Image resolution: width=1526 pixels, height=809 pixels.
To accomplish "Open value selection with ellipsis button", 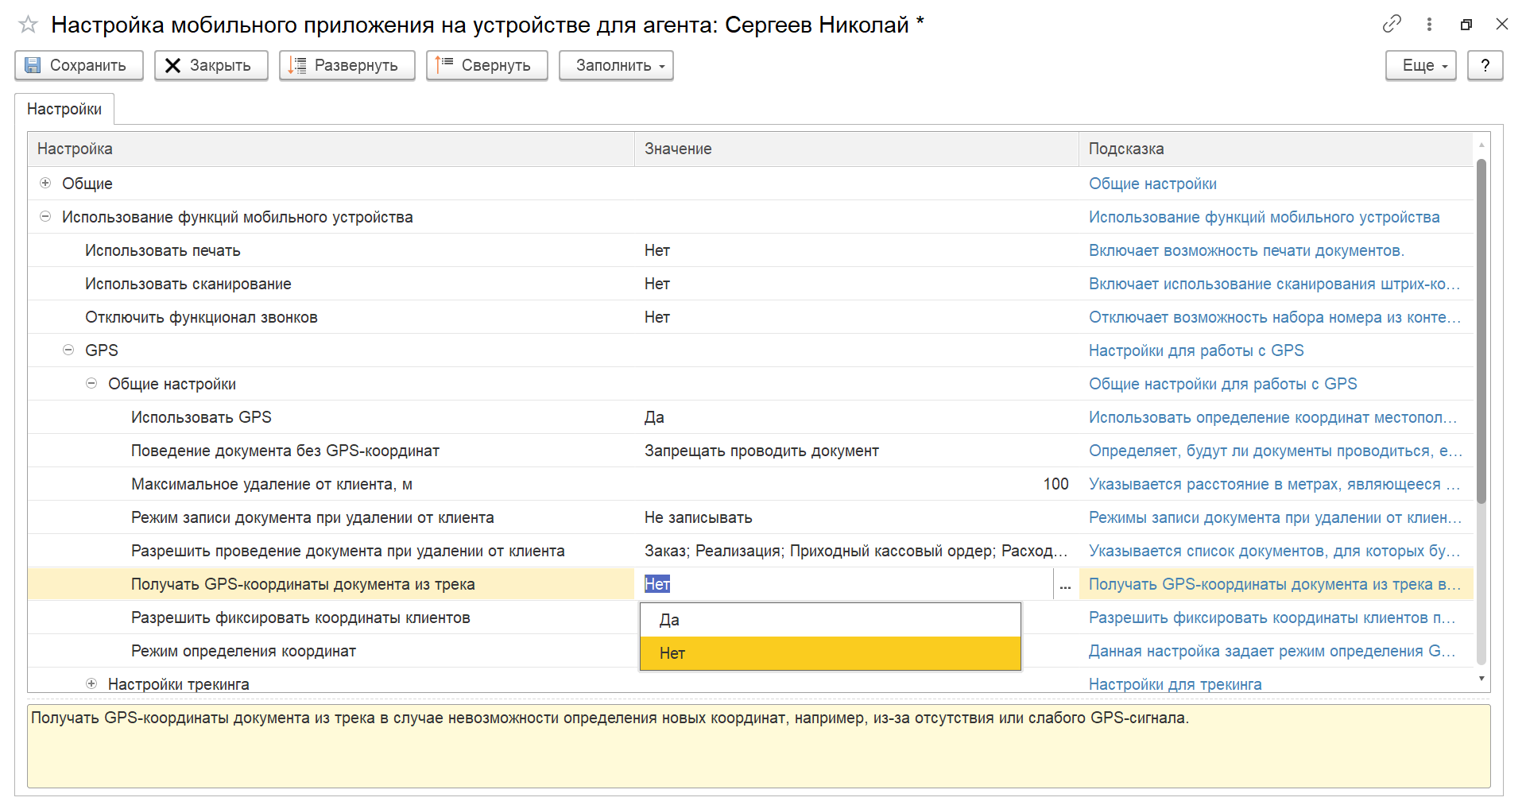I will 1065,584.
